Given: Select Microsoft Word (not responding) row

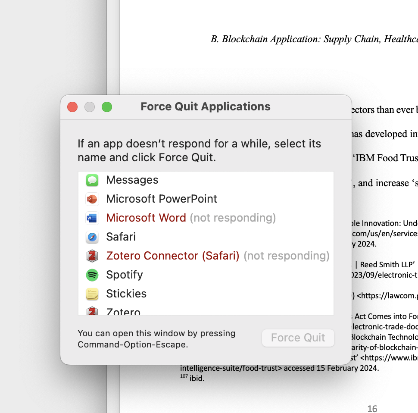Looking at the screenshot, I should [x=206, y=218].
